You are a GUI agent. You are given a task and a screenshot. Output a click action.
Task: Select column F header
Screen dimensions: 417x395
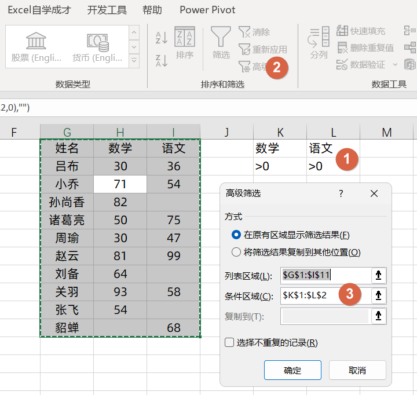pos(20,132)
